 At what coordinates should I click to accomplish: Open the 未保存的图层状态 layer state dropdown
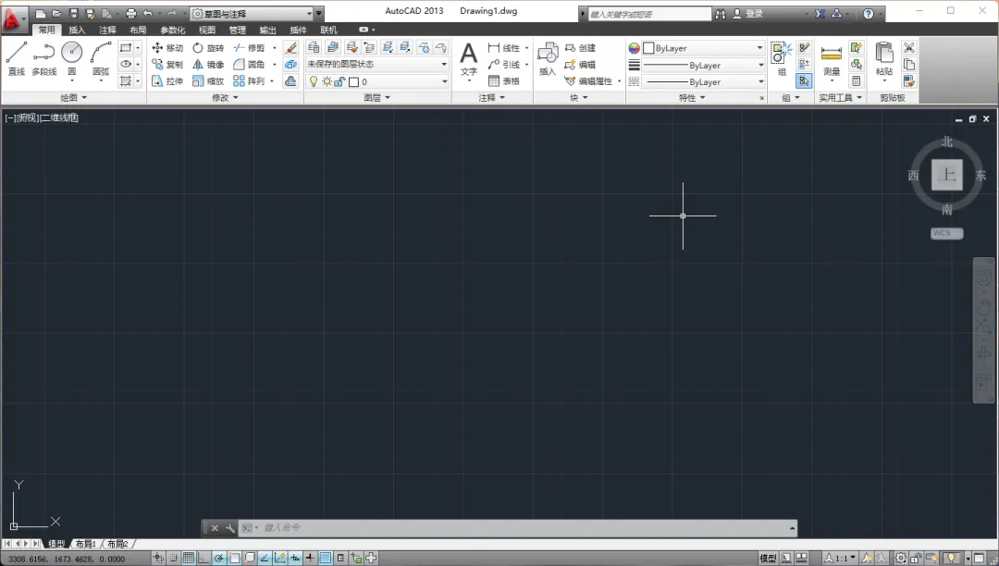point(377,65)
